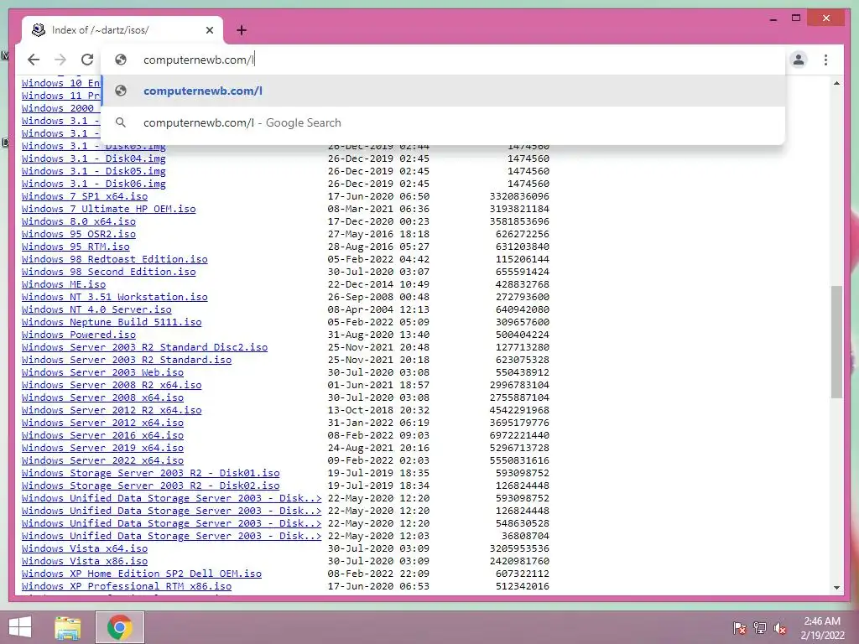The width and height of the screenshot is (859, 644).
Task: Open Windows Vista x64.iso link
Action: tap(85, 549)
